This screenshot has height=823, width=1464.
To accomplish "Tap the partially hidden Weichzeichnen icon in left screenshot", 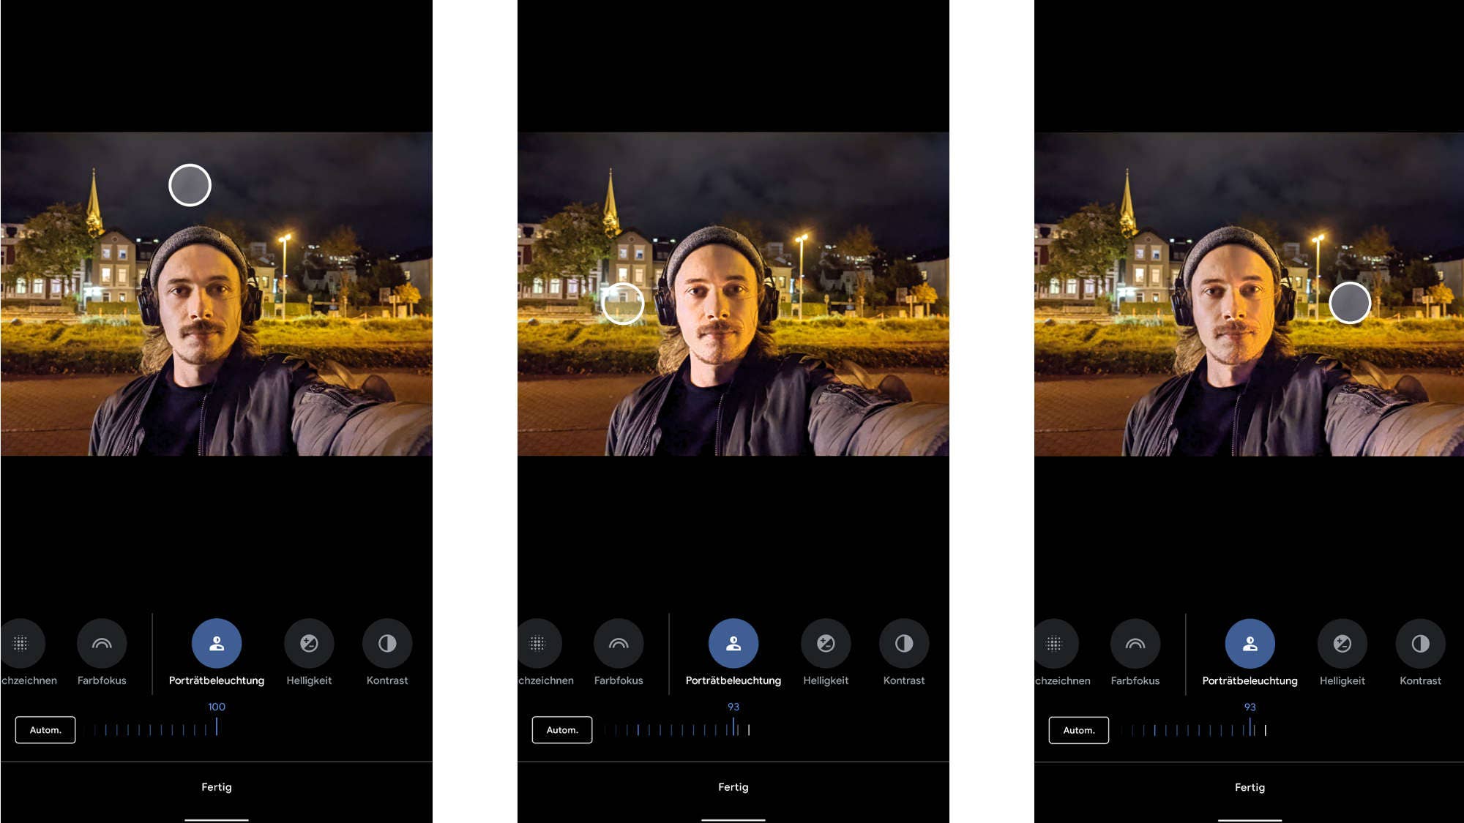I will [21, 643].
